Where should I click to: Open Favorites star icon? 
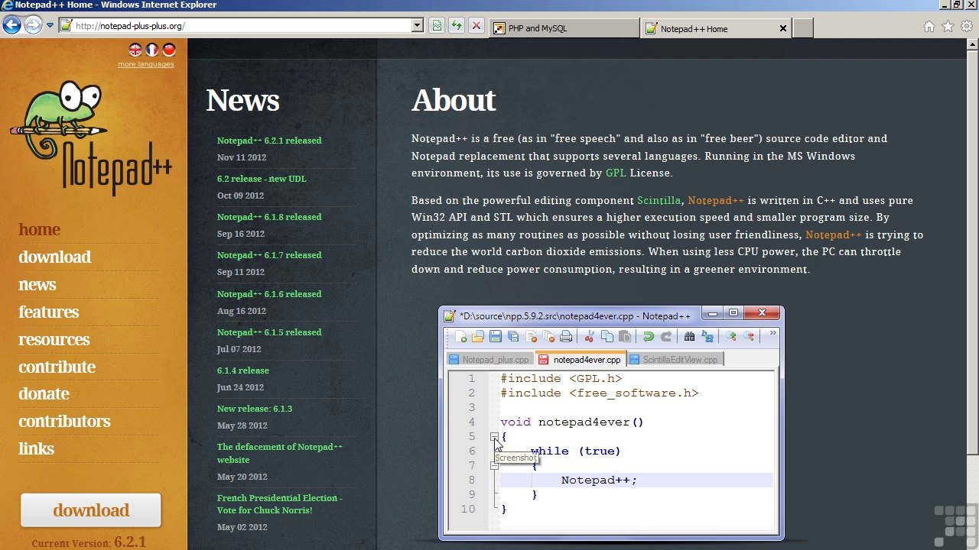click(948, 27)
